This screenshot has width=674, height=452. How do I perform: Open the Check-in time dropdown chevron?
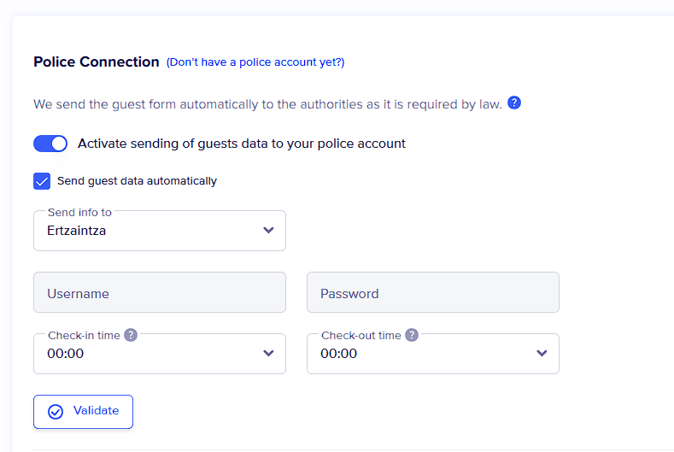point(268,354)
